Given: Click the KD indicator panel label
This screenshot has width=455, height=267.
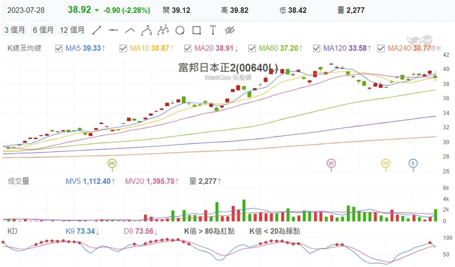Looking at the screenshot, I should click(12, 231).
